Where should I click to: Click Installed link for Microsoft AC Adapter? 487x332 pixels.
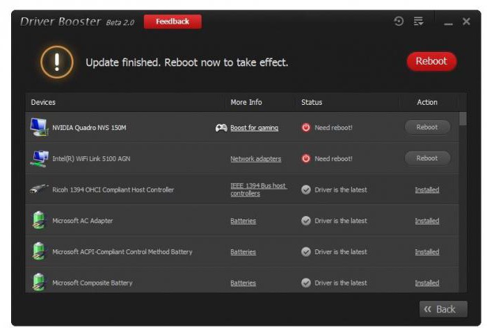tap(427, 221)
